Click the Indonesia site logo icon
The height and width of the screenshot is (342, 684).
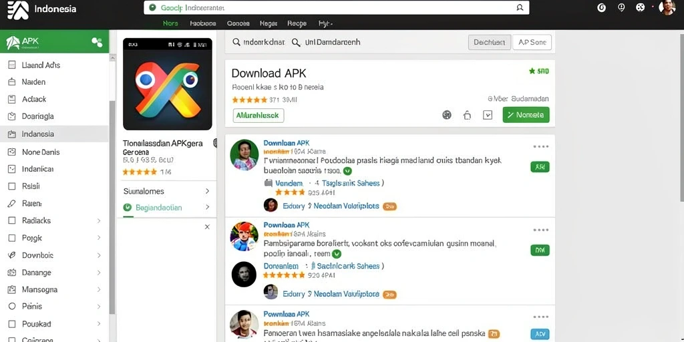pos(18,10)
